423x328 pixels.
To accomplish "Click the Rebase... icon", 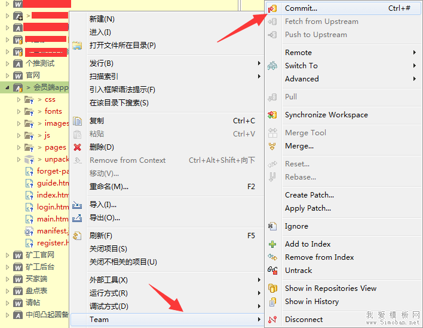I will 272,177.
